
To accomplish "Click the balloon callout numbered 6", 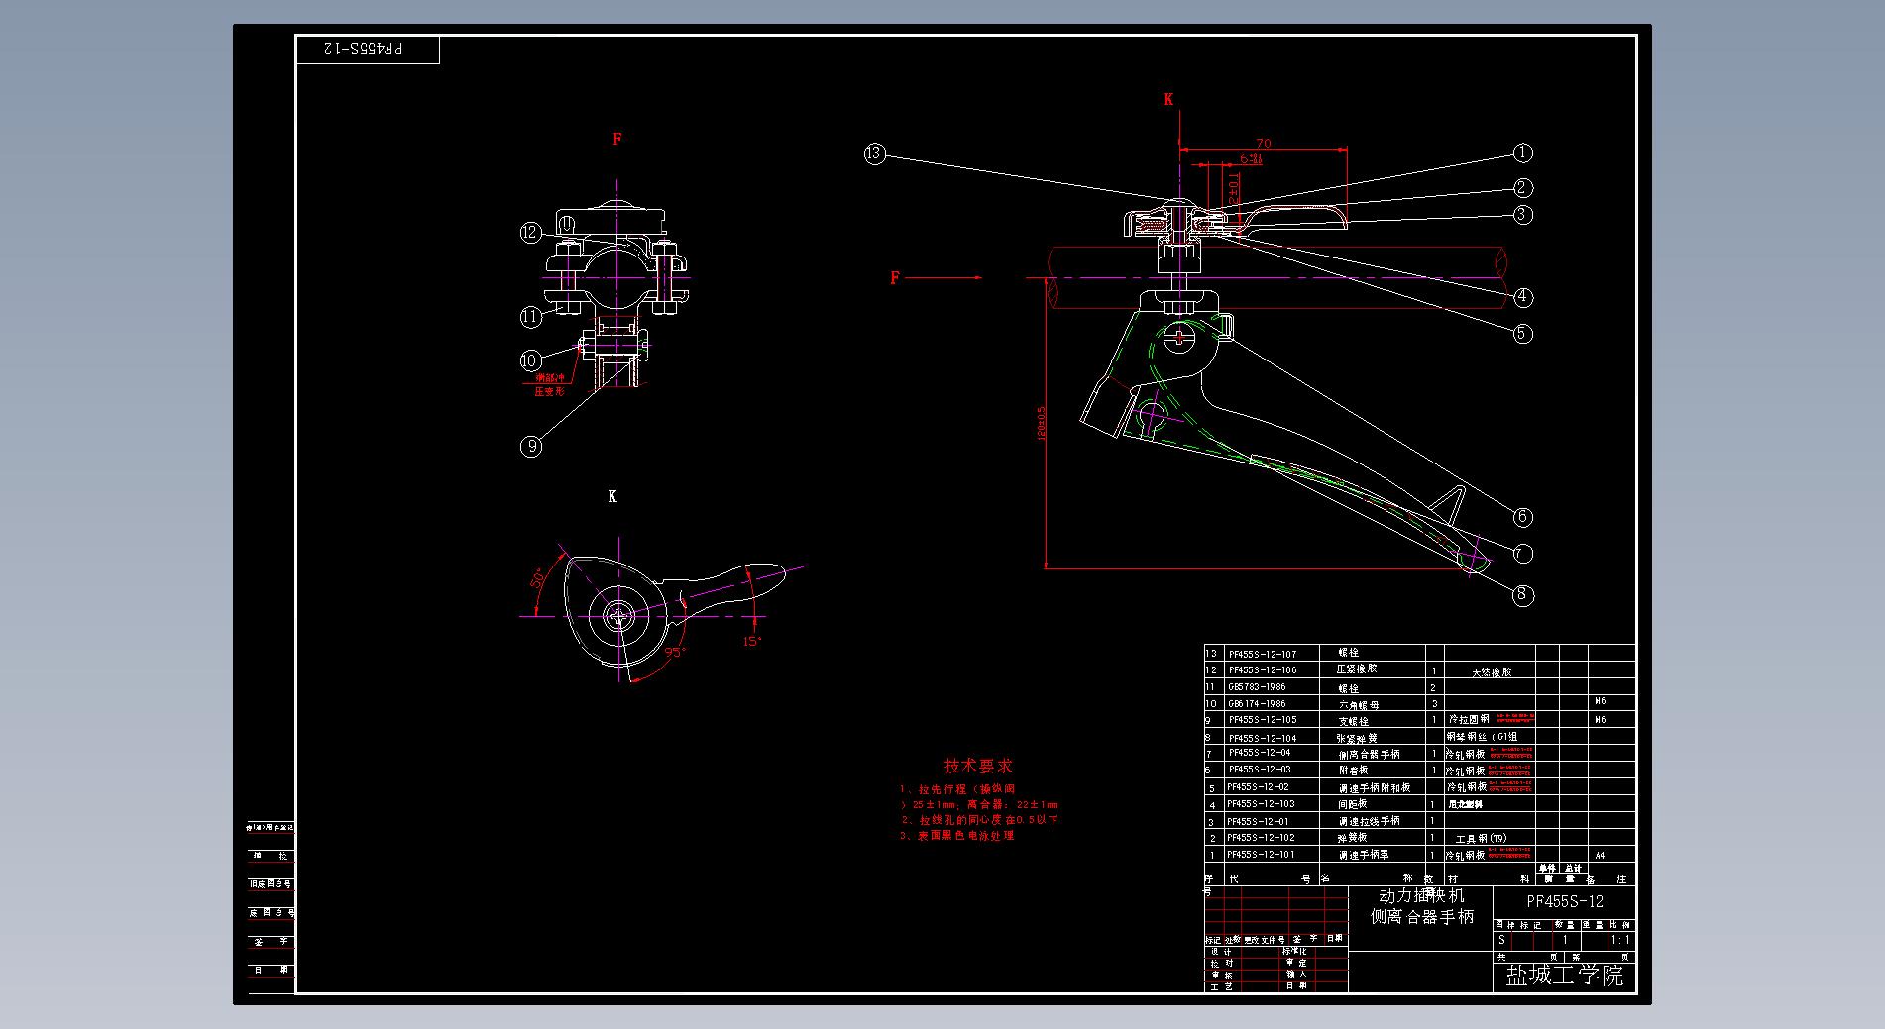I will [1523, 516].
